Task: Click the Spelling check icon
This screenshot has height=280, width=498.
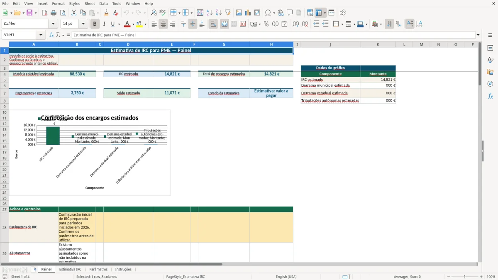Action: click(163, 13)
